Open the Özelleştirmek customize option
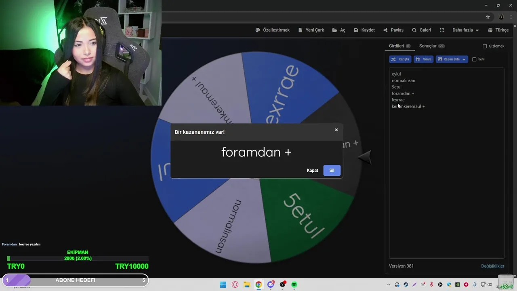This screenshot has height=291, width=517. [273, 30]
